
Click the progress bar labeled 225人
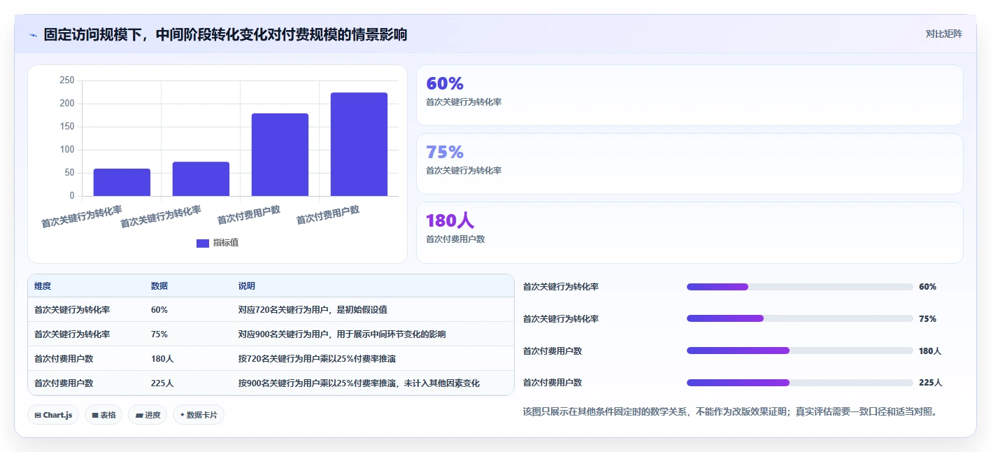[800, 383]
